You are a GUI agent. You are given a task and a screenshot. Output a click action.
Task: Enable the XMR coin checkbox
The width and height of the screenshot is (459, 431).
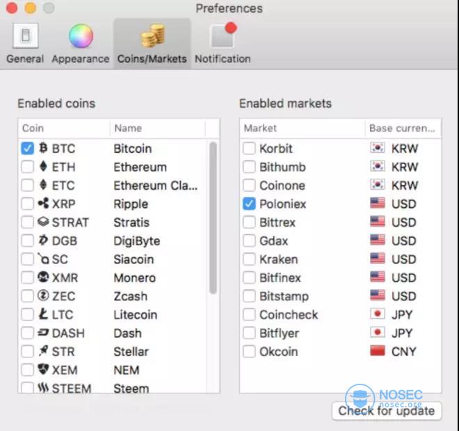pos(28,277)
